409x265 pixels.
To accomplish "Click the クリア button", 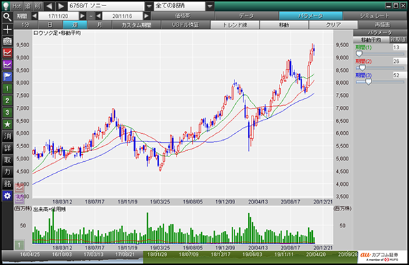I will [x=333, y=25].
